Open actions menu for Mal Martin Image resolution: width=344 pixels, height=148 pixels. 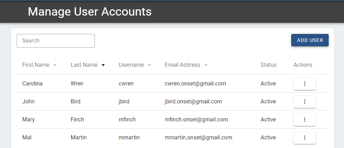click(304, 138)
